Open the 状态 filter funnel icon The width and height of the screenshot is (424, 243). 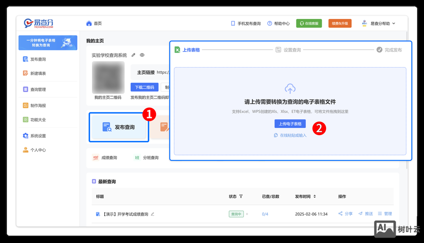tap(241, 196)
